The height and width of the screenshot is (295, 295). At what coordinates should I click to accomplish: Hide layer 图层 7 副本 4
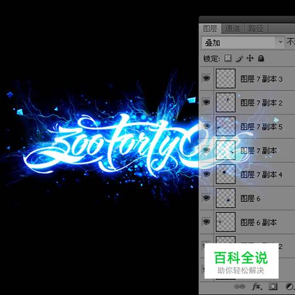pos(206,174)
